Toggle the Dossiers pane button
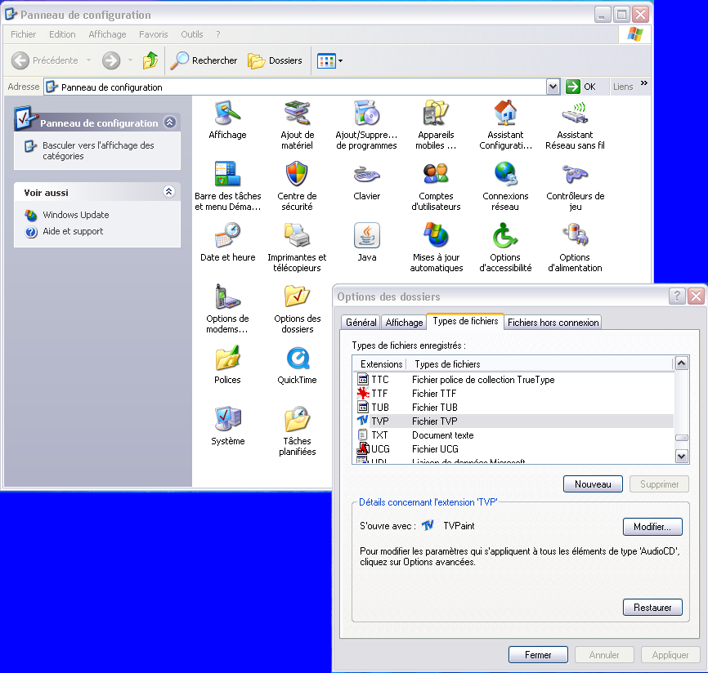This screenshot has width=708, height=673. 275,60
